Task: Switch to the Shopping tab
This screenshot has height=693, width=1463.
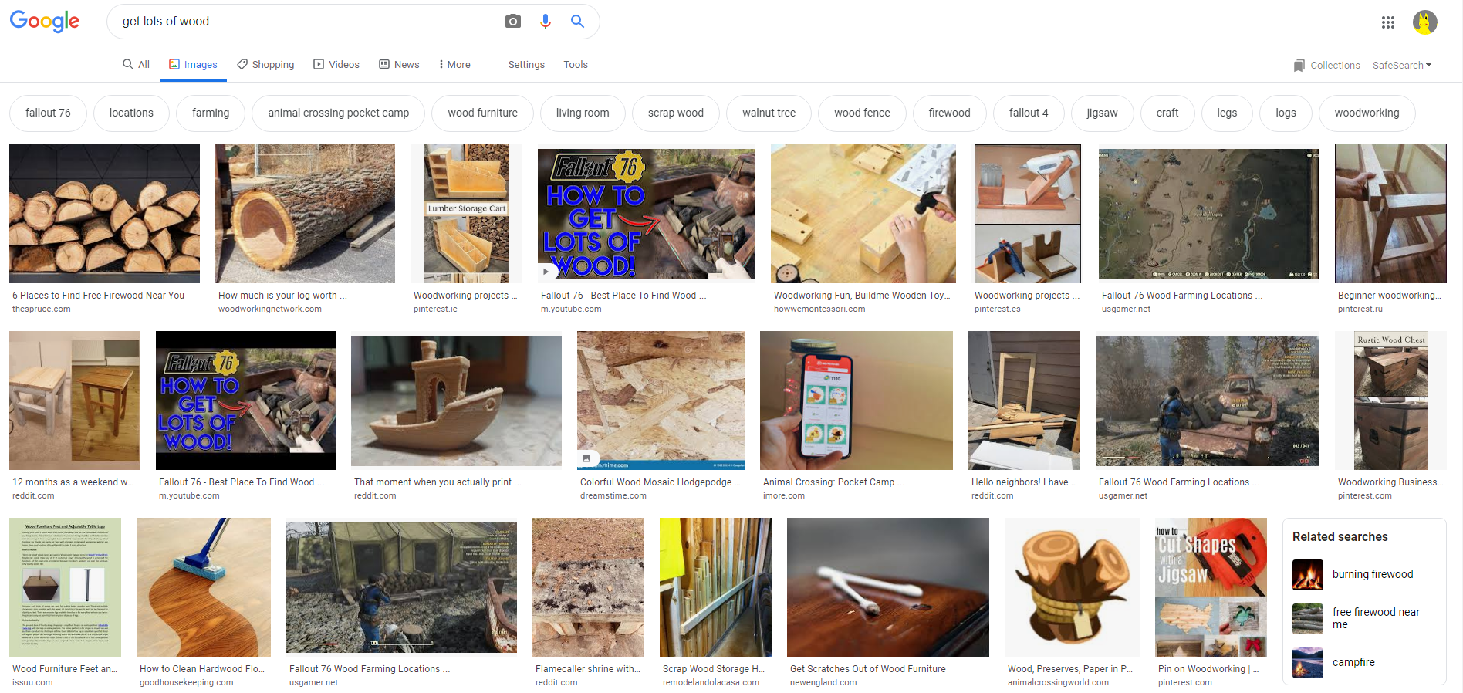Action: pos(265,65)
